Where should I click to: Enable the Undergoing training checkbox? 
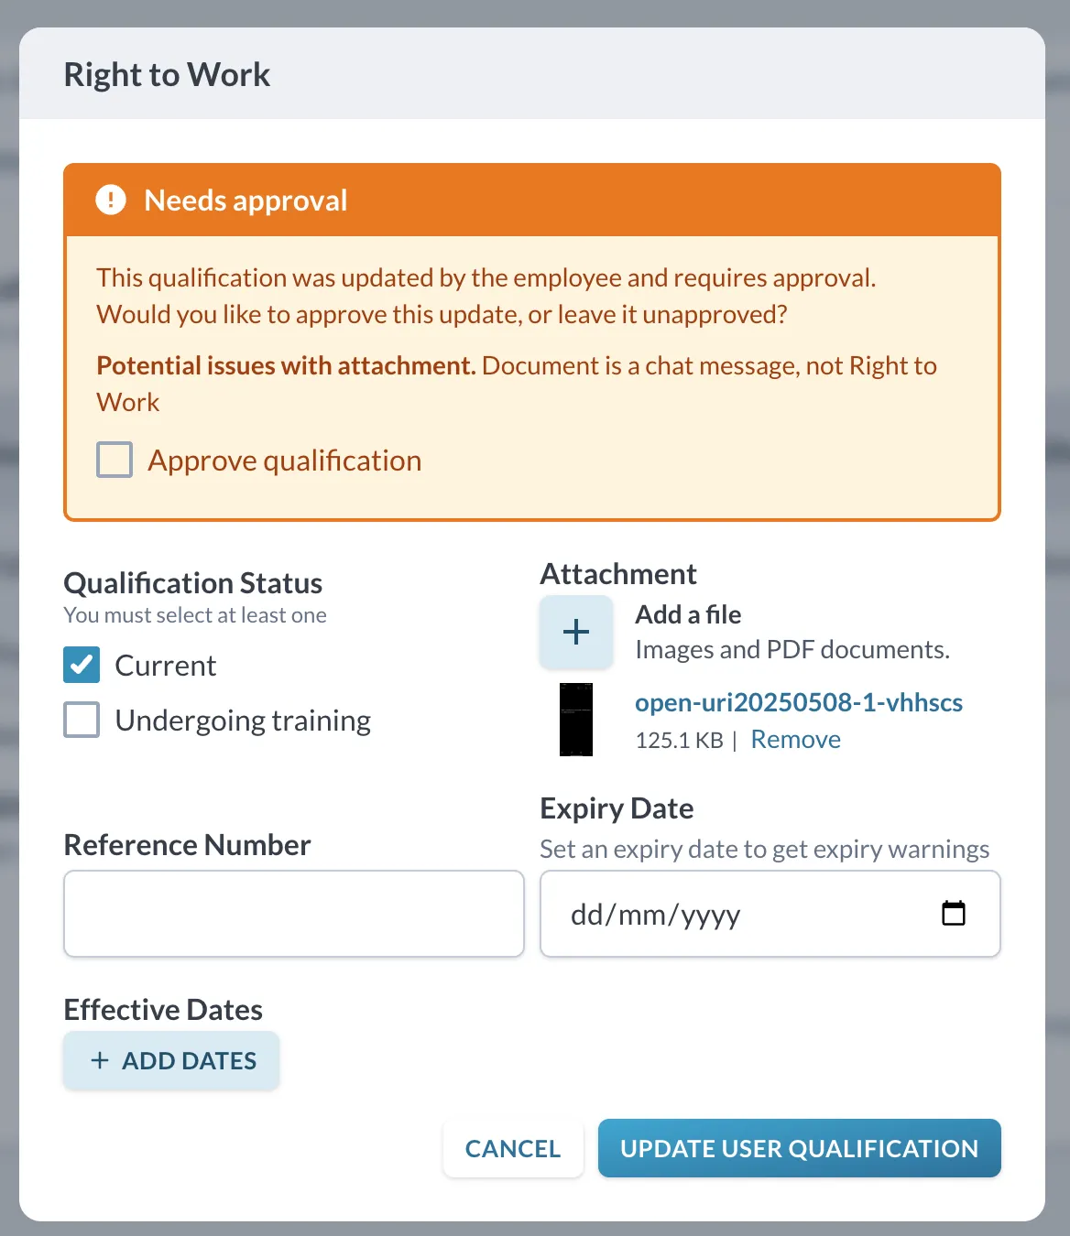pos(82,720)
